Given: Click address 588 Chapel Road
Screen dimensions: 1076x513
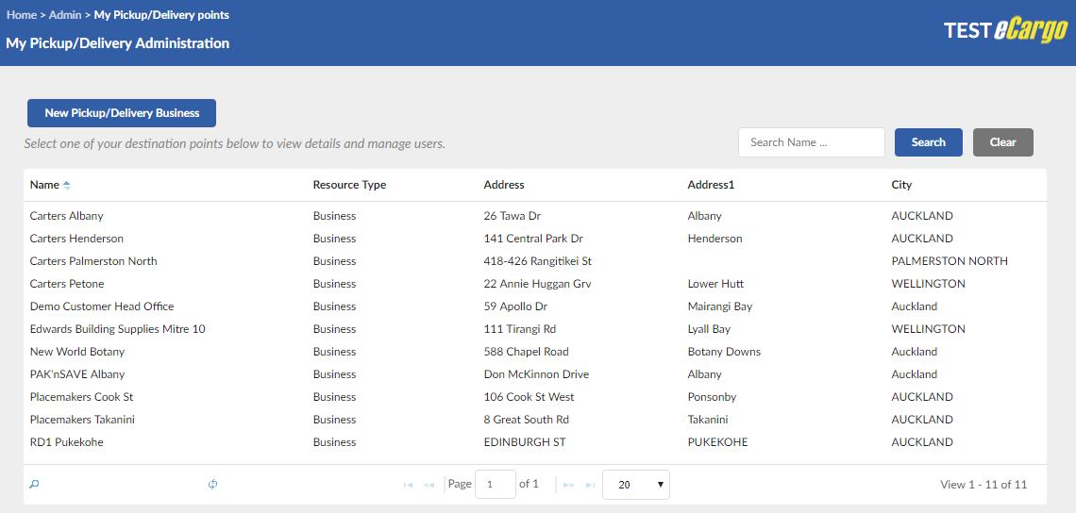Looking at the screenshot, I should 527,351.
